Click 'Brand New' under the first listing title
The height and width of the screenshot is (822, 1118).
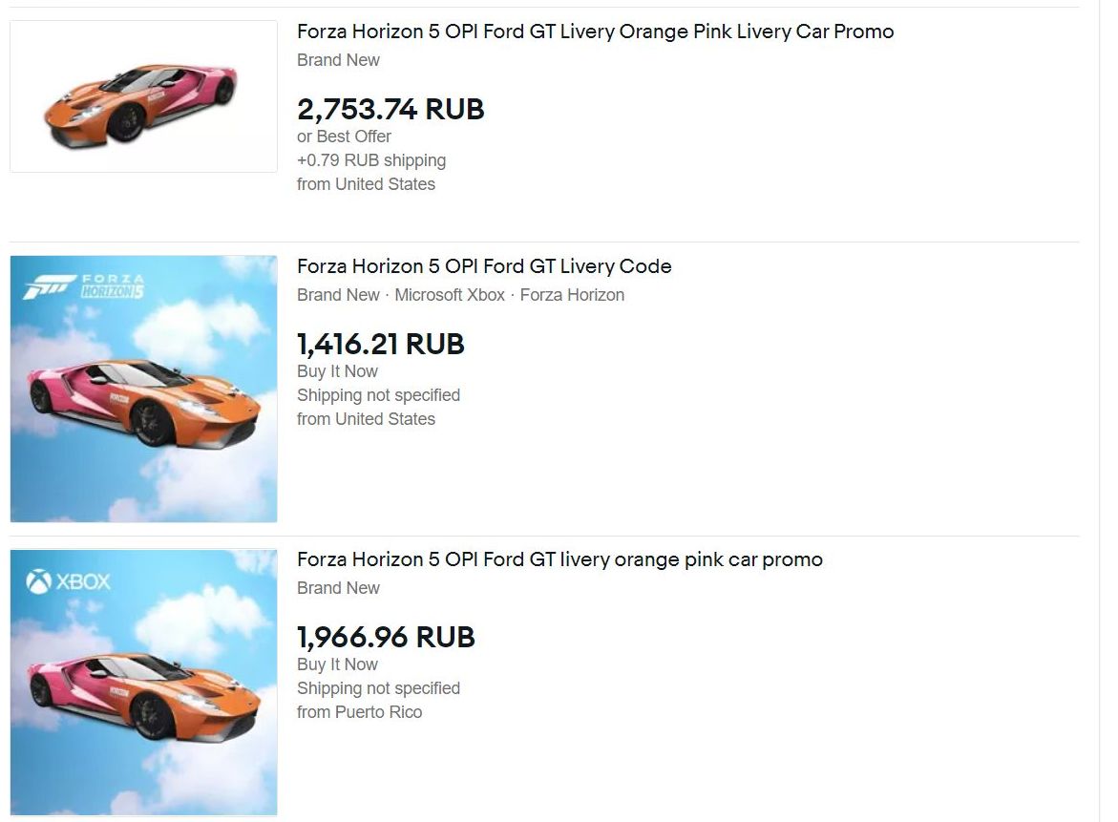tap(338, 60)
